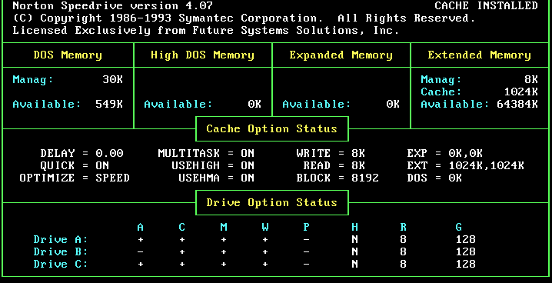Image resolution: width=552 pixels, height=283 pixels.
Task: Click the '+' in Drive A's M column
Action: (224, 240)
